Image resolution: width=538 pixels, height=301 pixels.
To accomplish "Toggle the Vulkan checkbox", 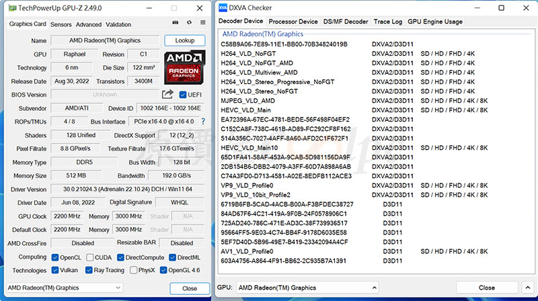I will point(55,270).
